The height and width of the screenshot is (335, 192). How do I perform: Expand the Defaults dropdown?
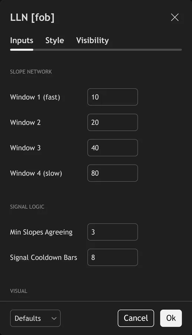(x=35, y=318)
